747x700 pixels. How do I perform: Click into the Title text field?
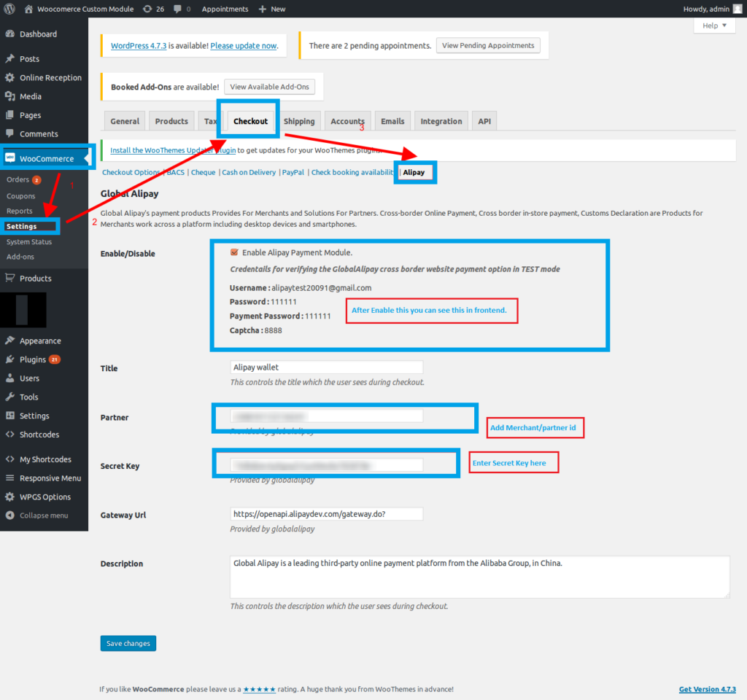tap(326, 367)
